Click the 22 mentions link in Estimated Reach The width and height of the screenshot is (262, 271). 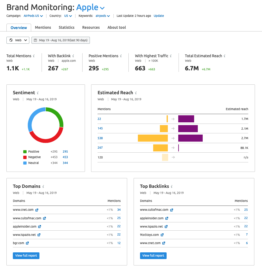pos(99,119)
